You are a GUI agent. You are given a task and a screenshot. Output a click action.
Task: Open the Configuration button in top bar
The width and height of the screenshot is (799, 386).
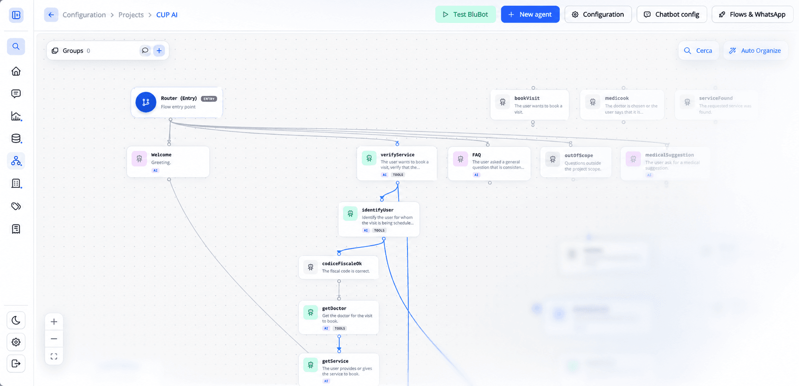click(598, 14)
